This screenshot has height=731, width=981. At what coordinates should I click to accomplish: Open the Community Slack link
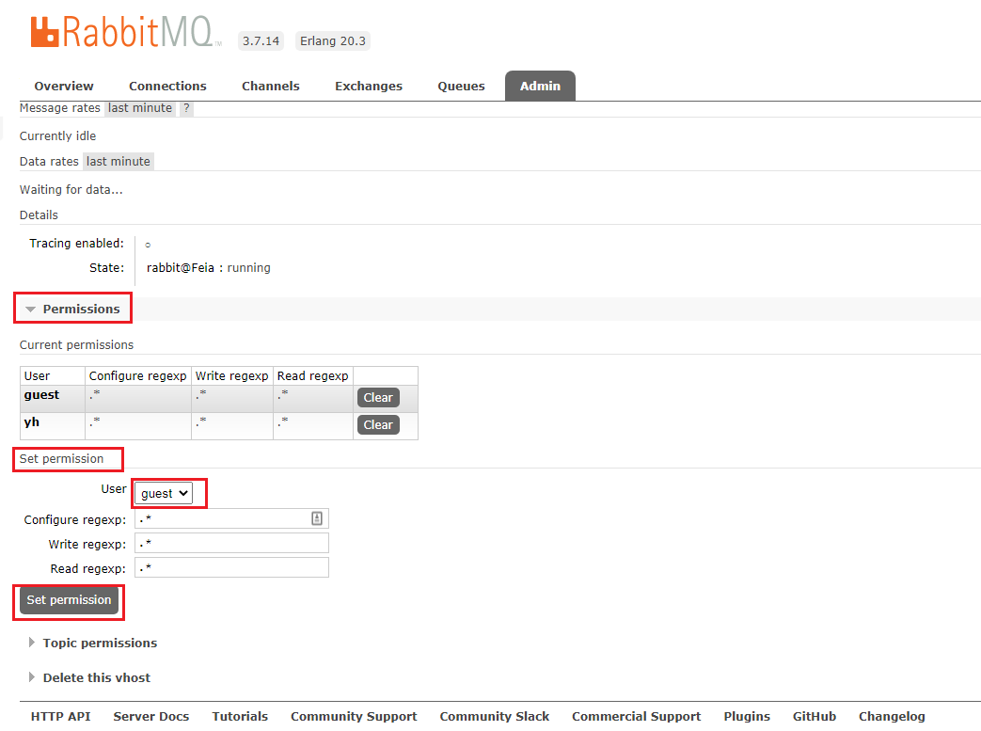495,716
